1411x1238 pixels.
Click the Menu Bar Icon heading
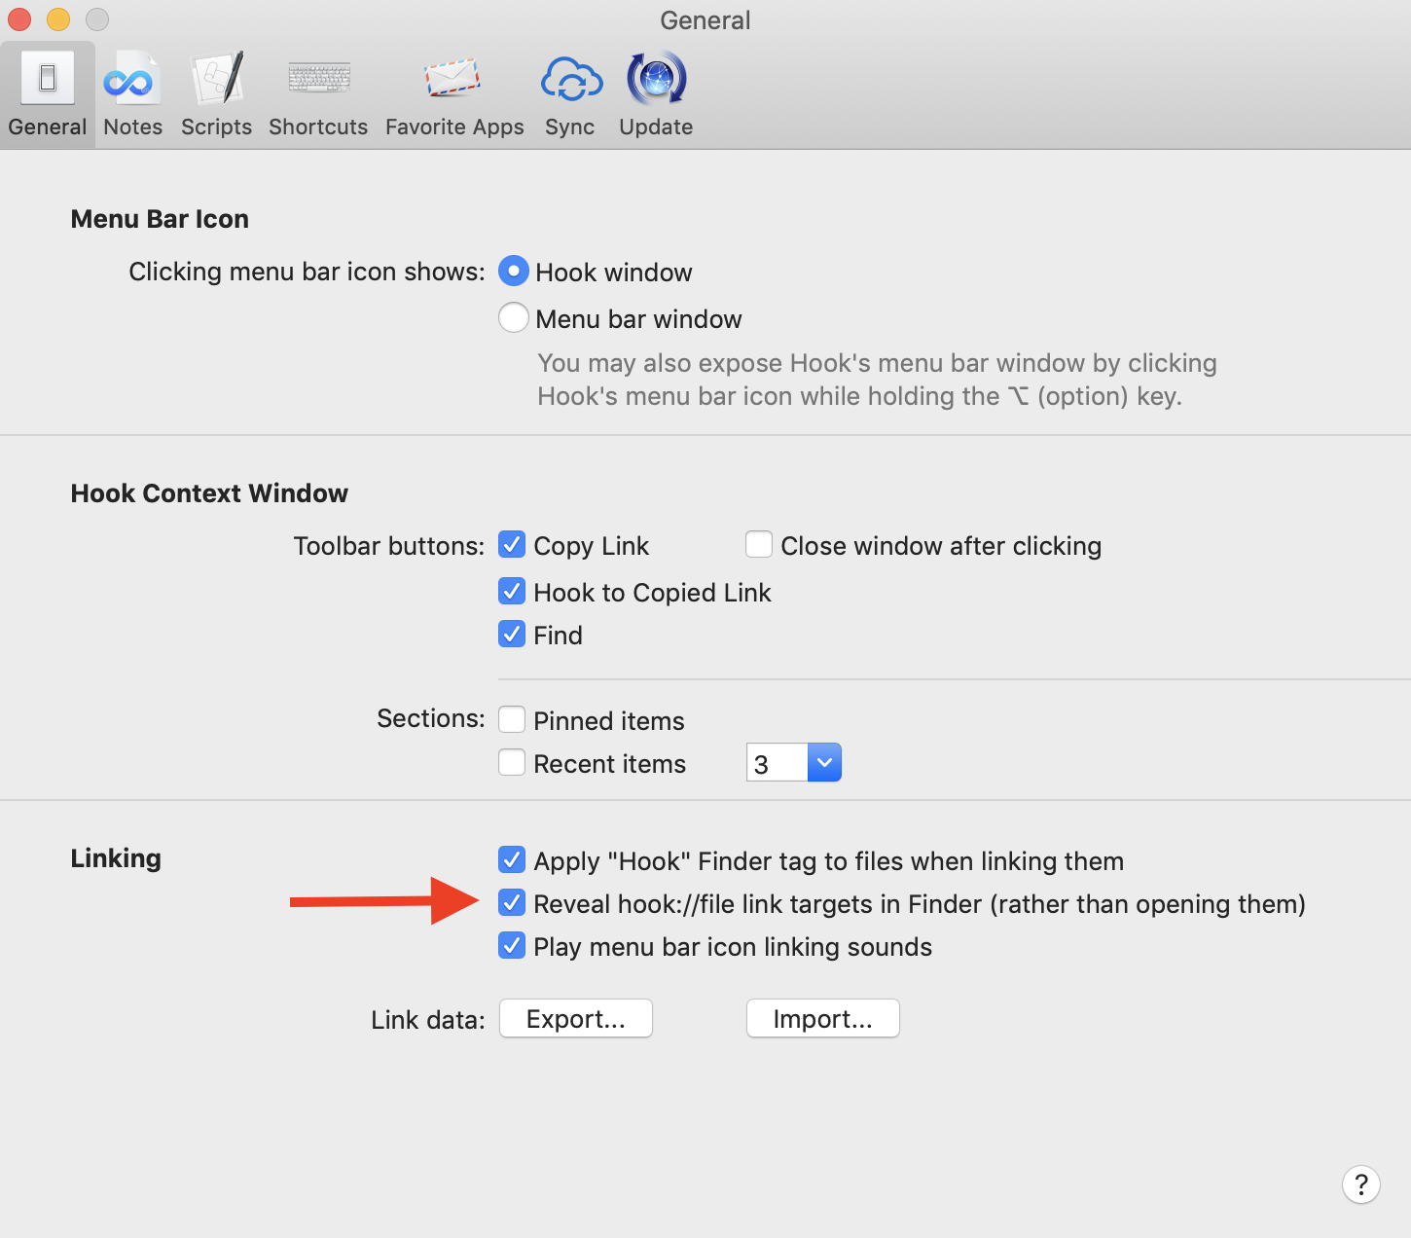point(160,219)
